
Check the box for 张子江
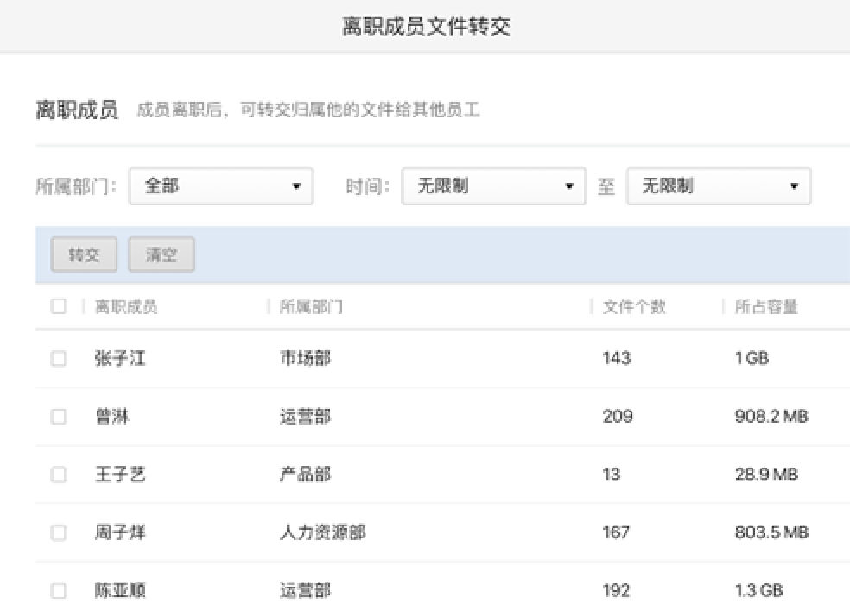click(59, 359)
